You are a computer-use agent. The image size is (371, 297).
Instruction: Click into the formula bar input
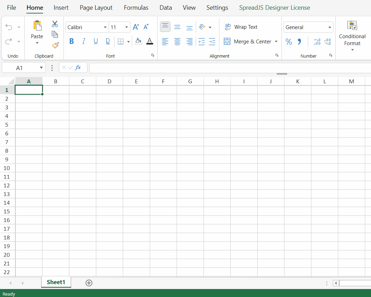point(230,68)
